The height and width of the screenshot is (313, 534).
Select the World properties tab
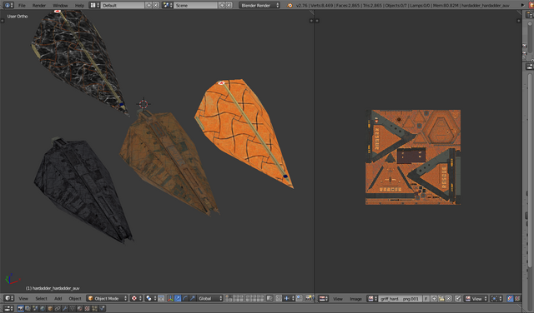[x=43, y=309]
